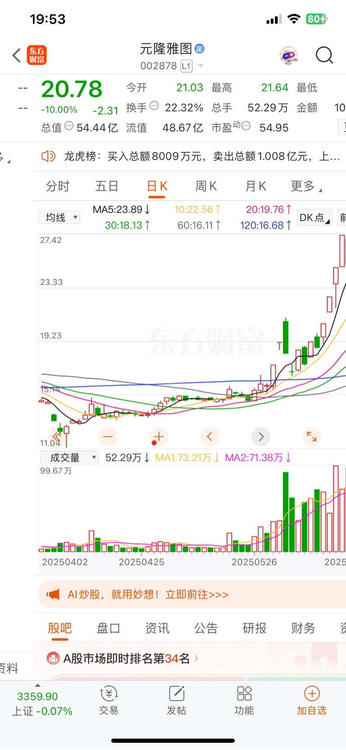Open the Eastmoney orange logo
The width and height of the screenshot is (346, 750).
[x=36, y=55]
